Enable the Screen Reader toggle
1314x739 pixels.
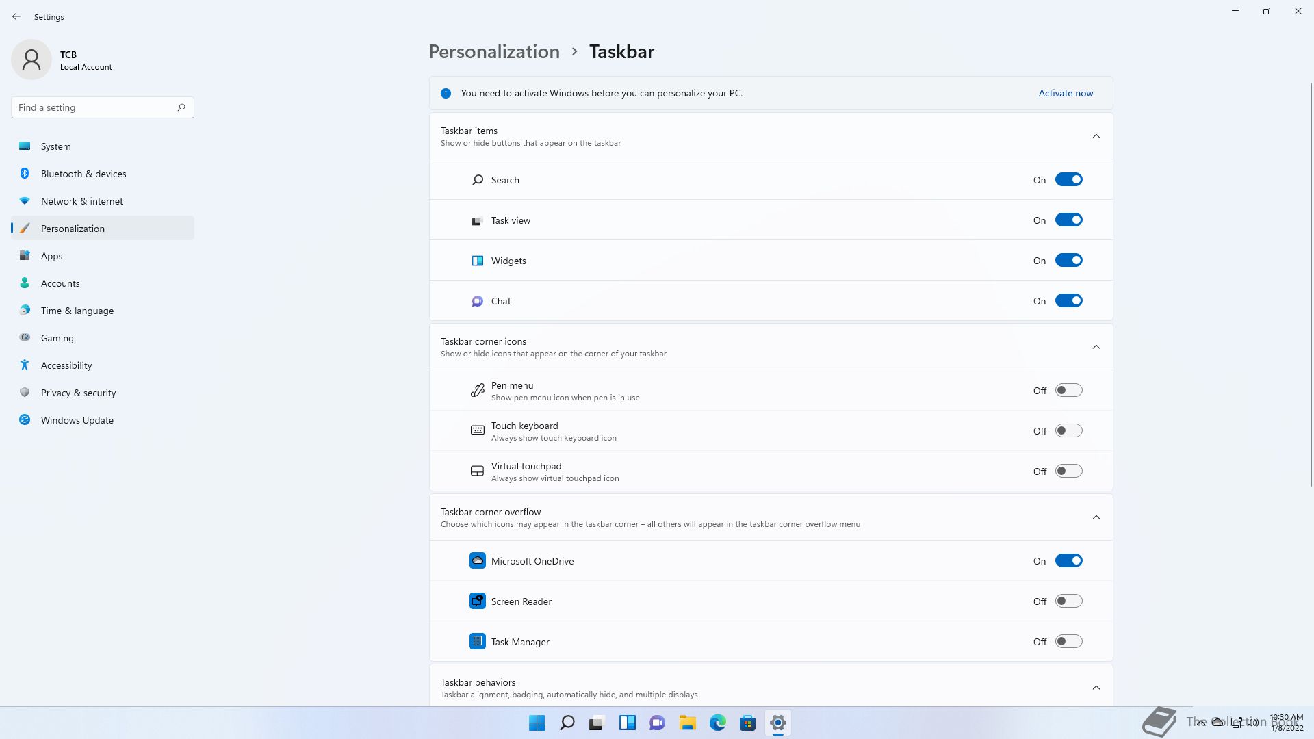coord(1068,601)
